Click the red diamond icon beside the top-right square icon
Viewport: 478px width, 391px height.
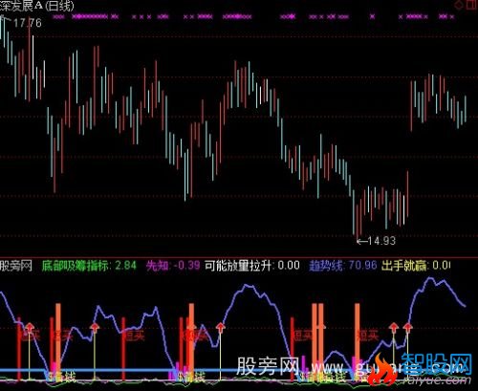pos(460,5)
